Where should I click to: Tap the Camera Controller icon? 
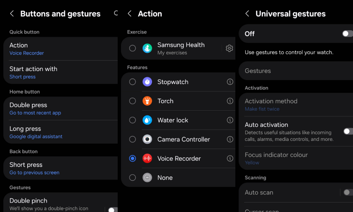147,139
